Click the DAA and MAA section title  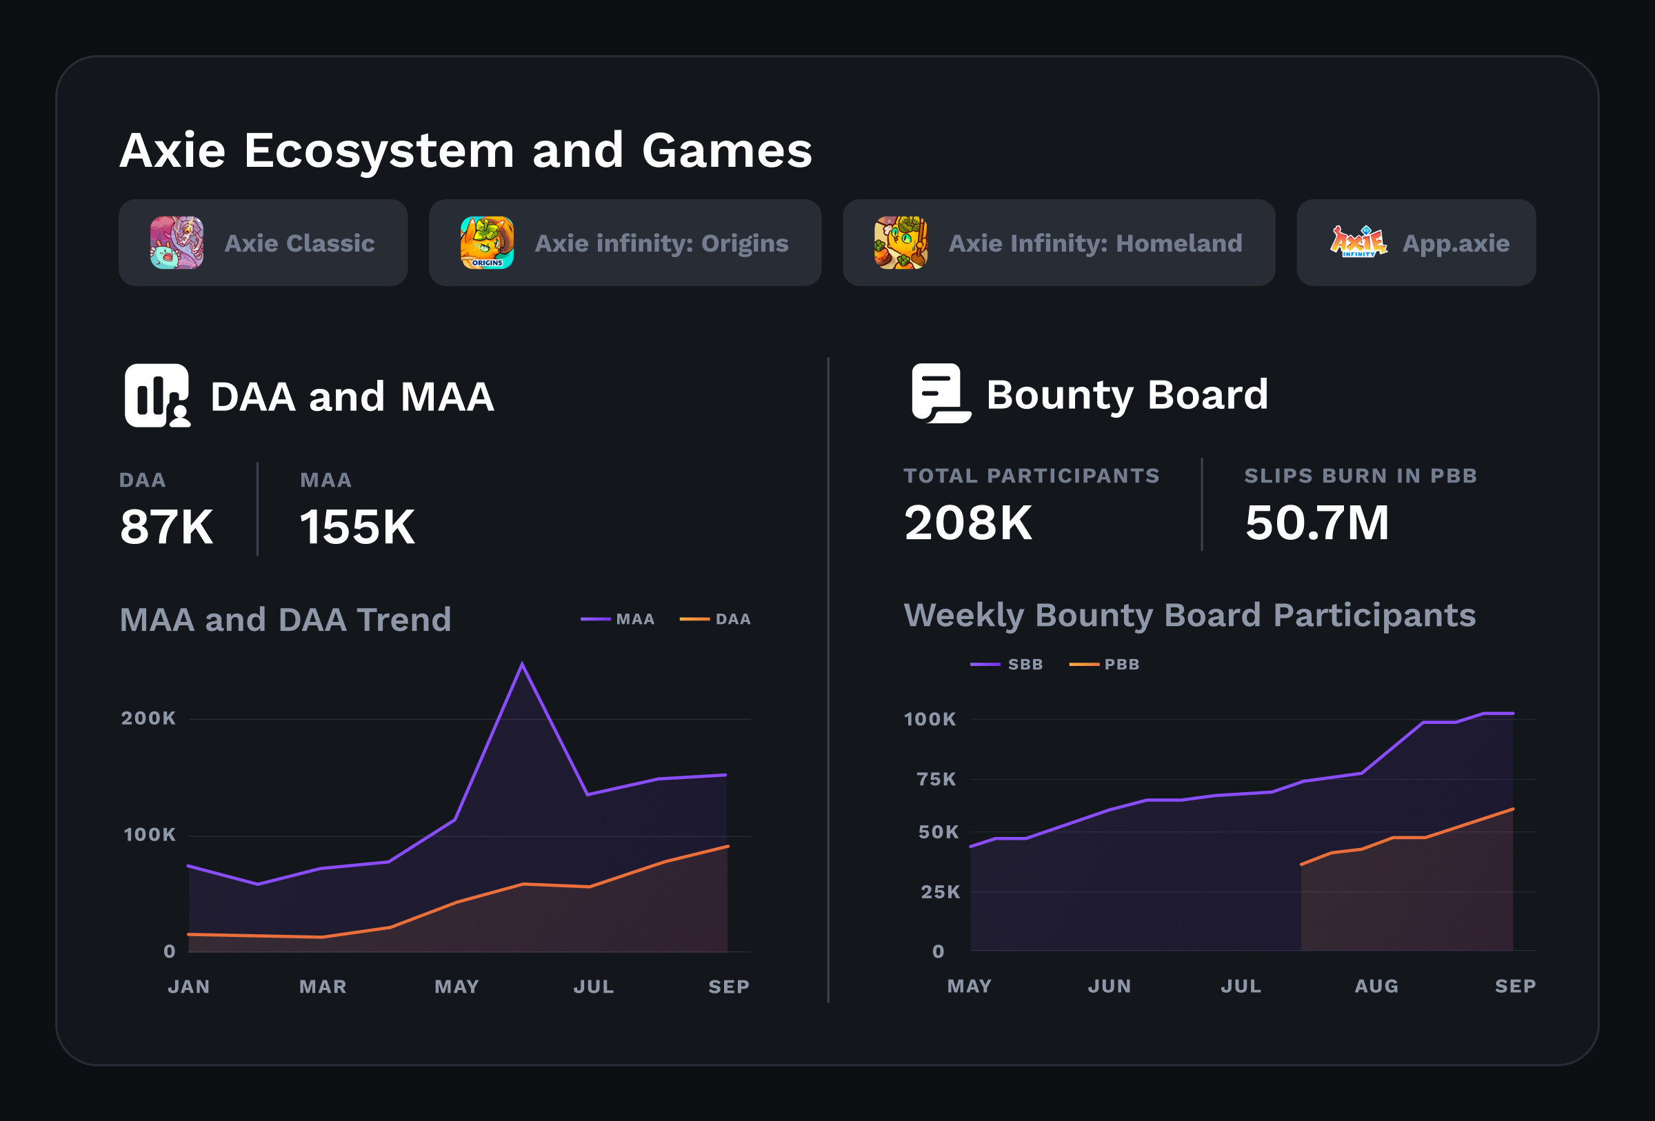(352, 397)
